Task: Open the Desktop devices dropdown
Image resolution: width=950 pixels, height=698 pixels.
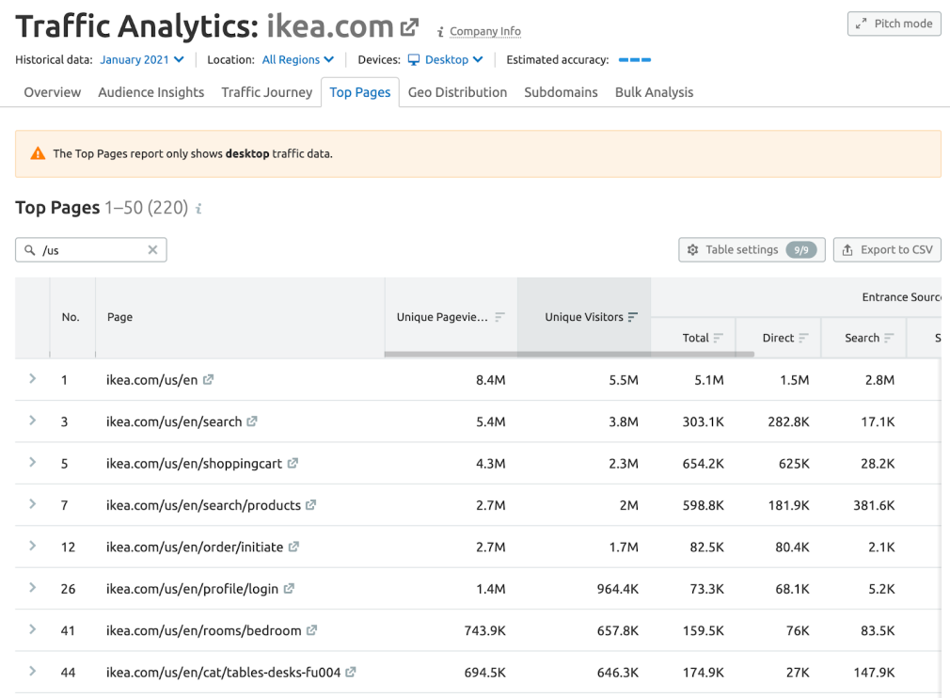Action: (x=445, y=59)
